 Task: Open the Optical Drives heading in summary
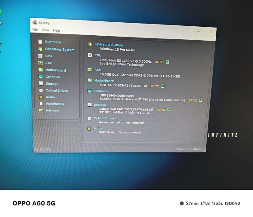pos(104,118)
